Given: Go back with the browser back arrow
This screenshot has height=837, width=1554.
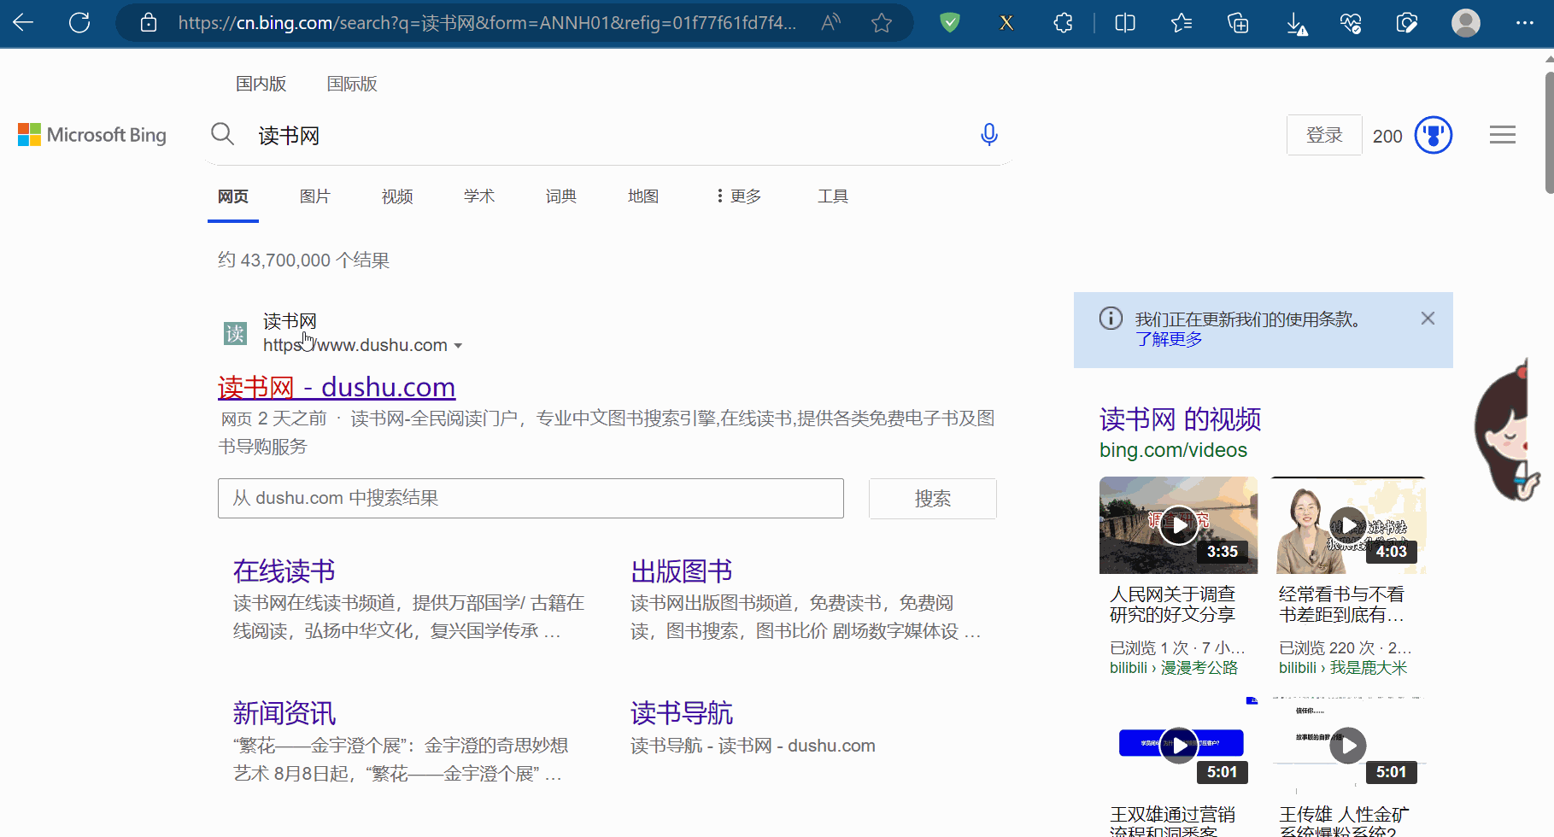Looking at the screenshot, I should pos(23,23).
